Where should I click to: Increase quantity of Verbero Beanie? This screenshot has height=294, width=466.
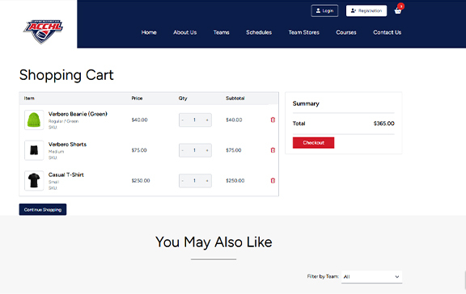pyautogui.click(x=207, y=120)
